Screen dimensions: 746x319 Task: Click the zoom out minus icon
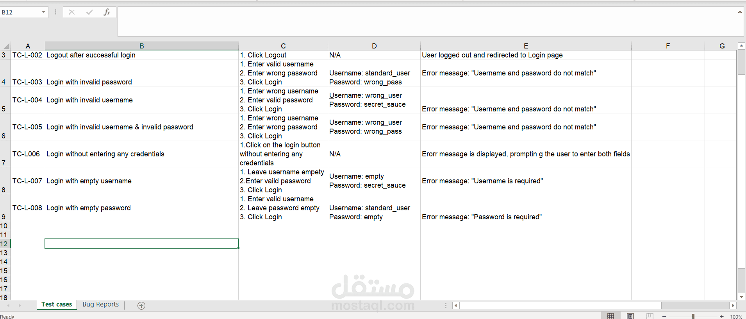pyautogui.click(x=664, y=316)
